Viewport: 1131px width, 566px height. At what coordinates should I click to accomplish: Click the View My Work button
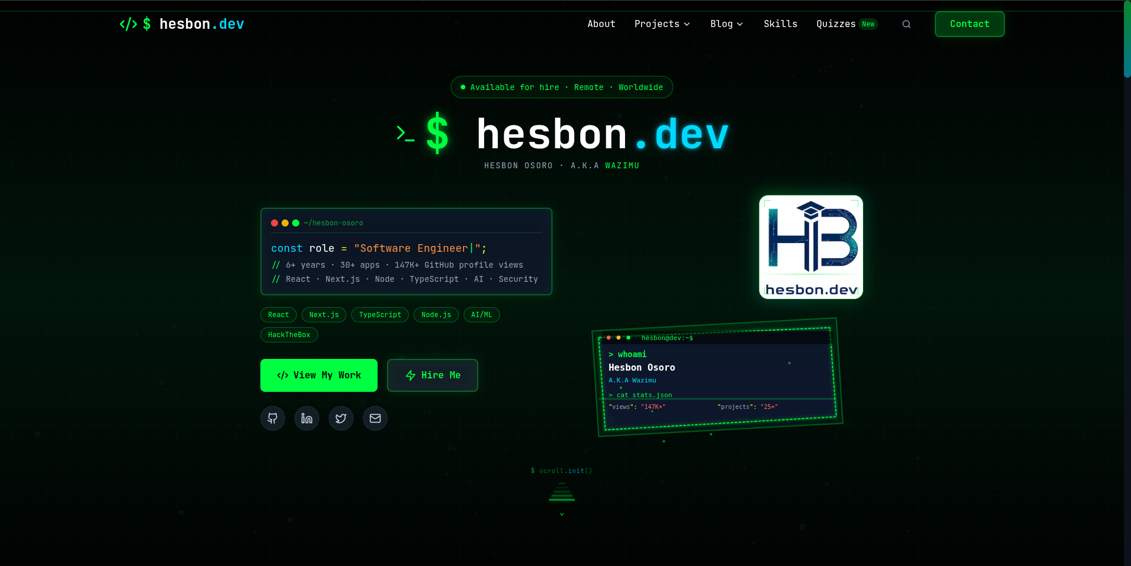pos(319,375)
